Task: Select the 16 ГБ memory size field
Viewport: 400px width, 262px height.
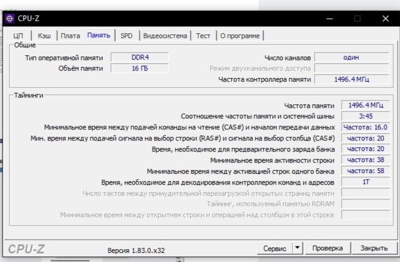Action: pos(139,68)
